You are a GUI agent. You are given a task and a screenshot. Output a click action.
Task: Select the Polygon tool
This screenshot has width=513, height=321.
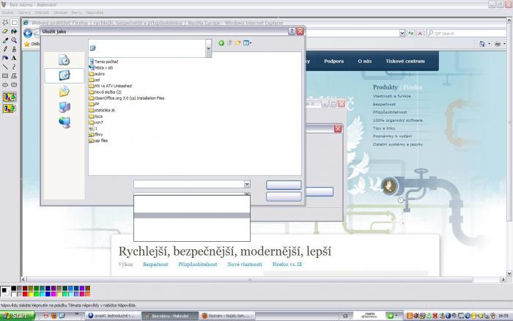point(14,75)
